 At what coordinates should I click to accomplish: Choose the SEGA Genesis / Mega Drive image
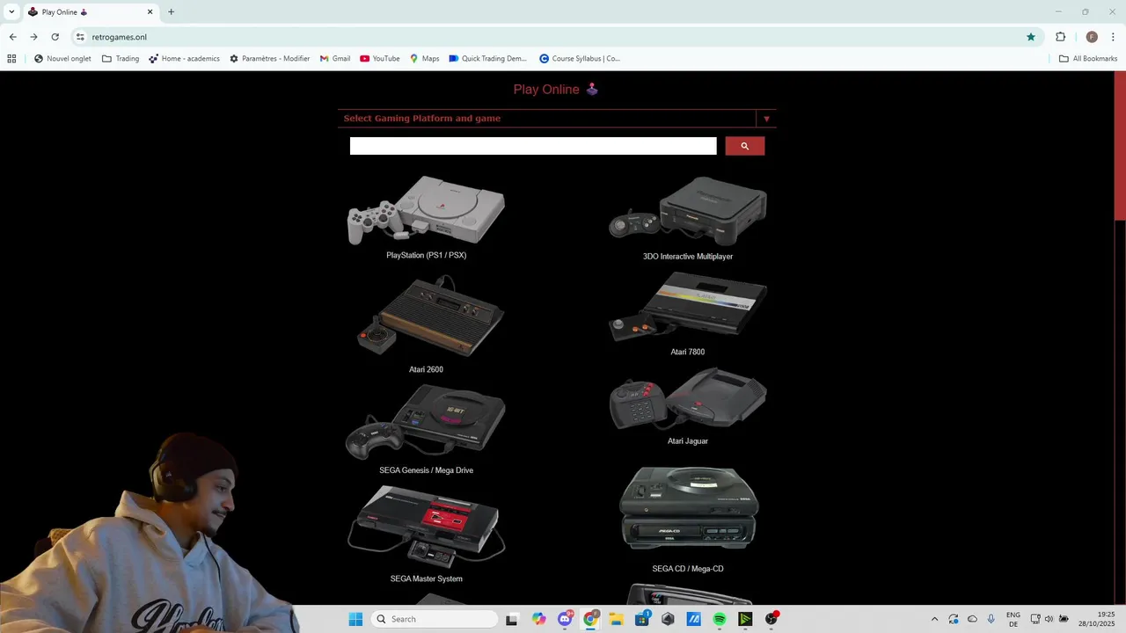click(x=426, y=422)
